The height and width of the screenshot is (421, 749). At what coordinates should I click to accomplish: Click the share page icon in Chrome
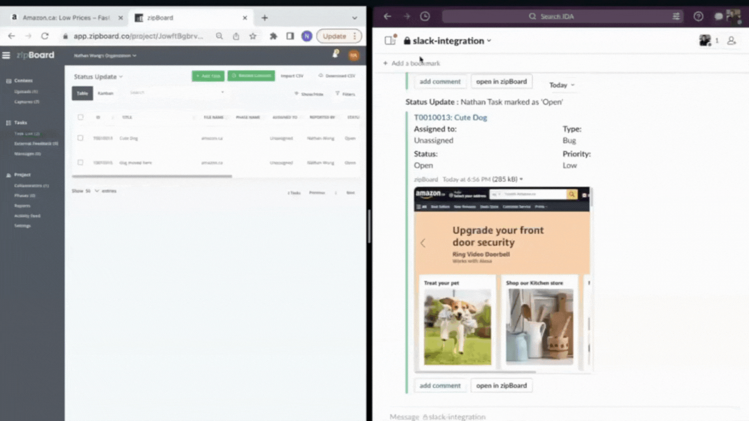click(236, 36)
